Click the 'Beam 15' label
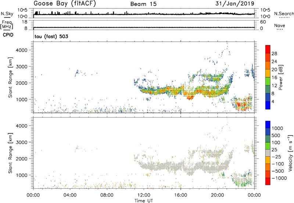Screen dimensions: 294x203 pos(143,4)
